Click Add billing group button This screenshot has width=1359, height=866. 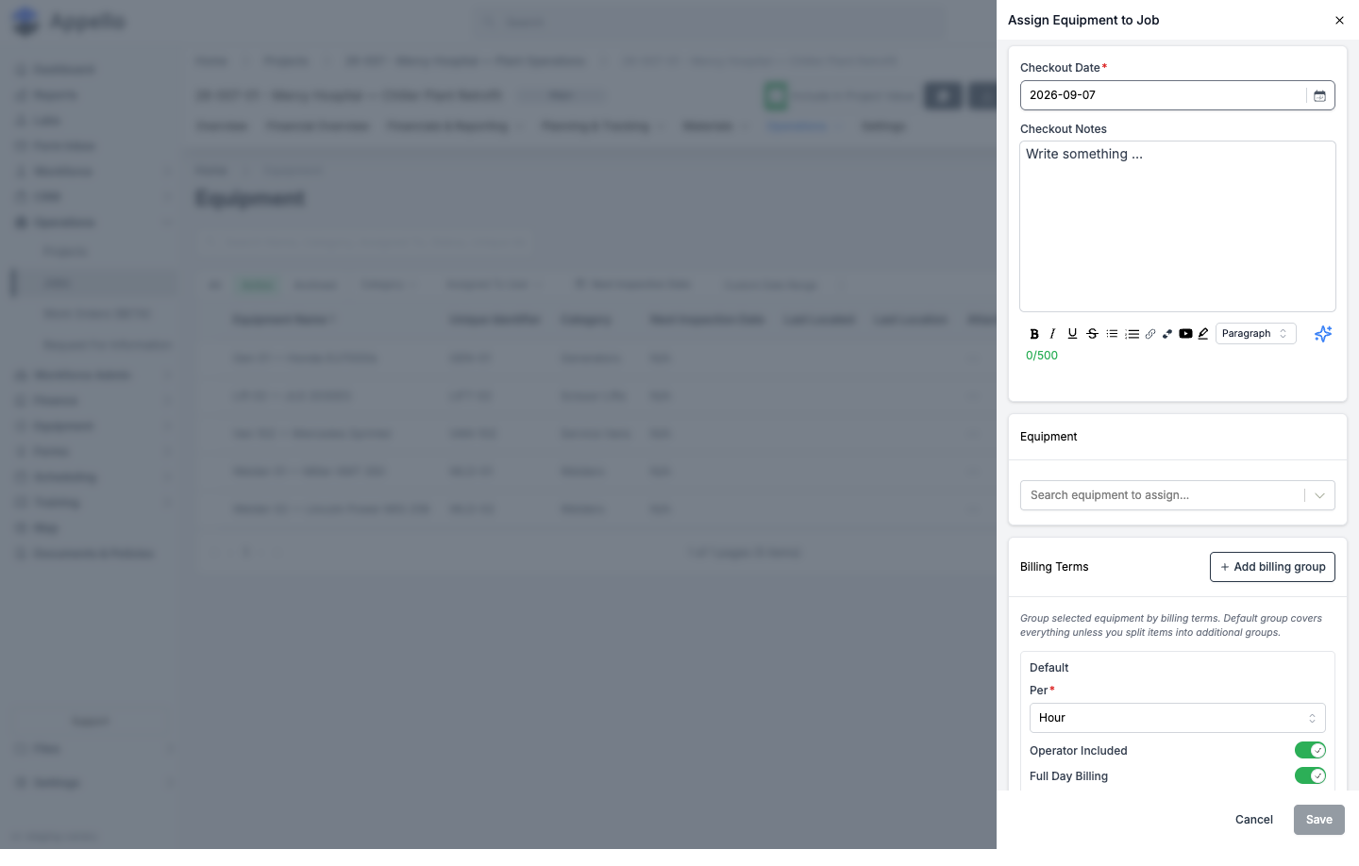(1272, 567)
